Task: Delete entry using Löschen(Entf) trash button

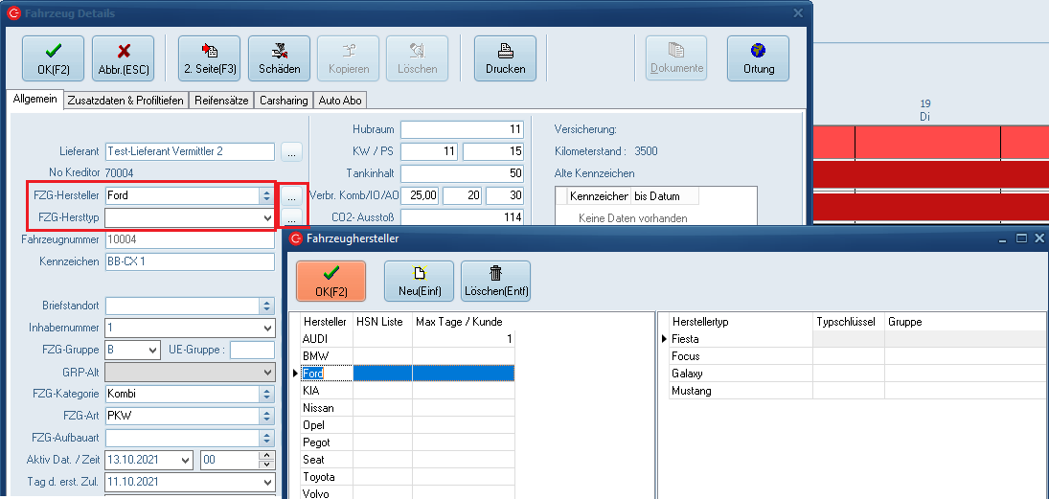Action: coord(495,282)
